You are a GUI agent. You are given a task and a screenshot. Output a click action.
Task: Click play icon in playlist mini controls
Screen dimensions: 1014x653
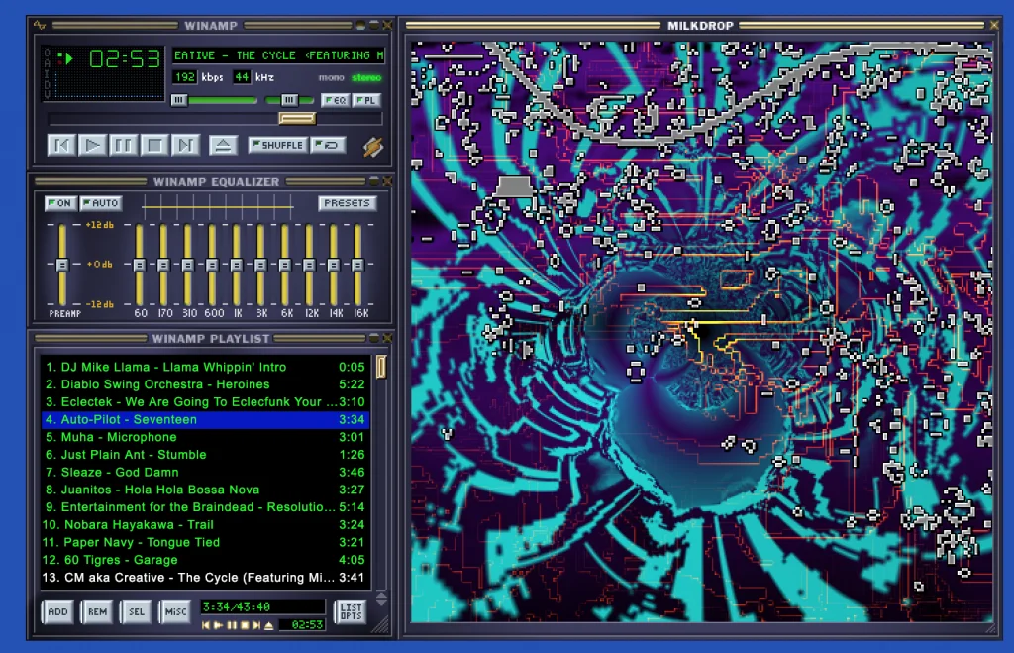coord(219,625)
